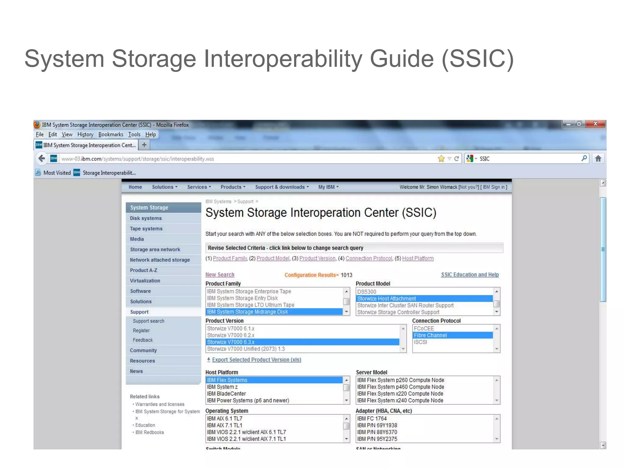Click the browser back arrow button
Screen dimensions: 624x468
[42, 158]
